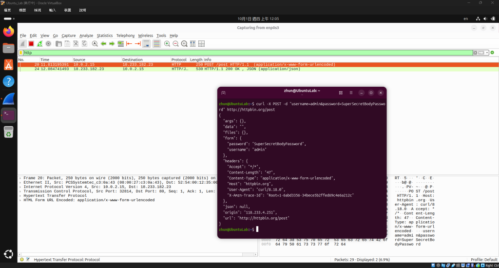This screenshot has width=499, height=268.
Task: Open the display filter bookmark menu
Action: (x=21, y=53)
